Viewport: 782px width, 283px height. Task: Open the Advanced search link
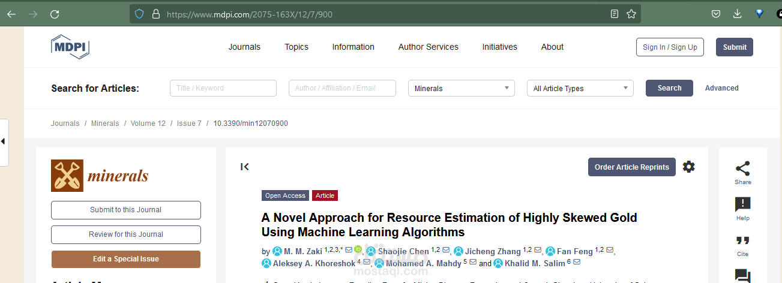(x=721, y=88)
